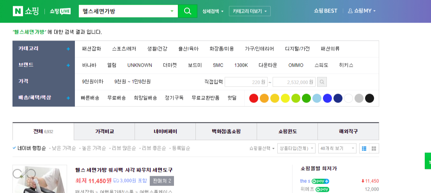The height and width of the screenshot is (193, 431).
Task: Filter by green color swatch
Action: click(x=306, y=98)
